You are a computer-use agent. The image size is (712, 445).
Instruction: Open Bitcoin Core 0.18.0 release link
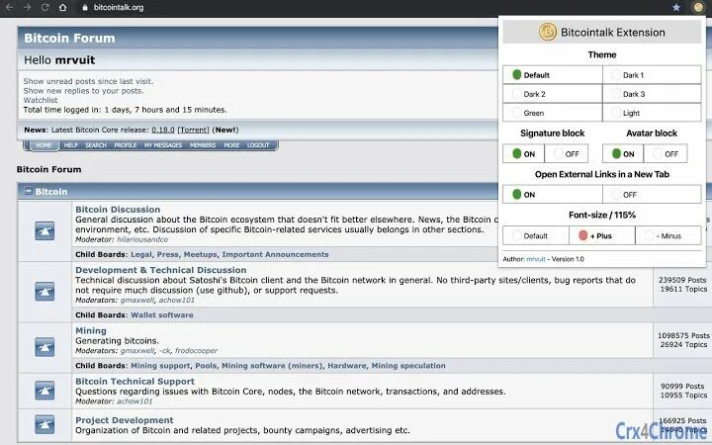[163, 130]
